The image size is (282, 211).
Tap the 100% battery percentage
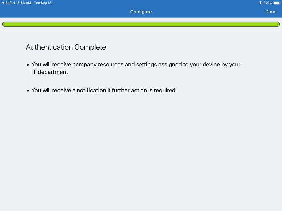coord(268,3)
